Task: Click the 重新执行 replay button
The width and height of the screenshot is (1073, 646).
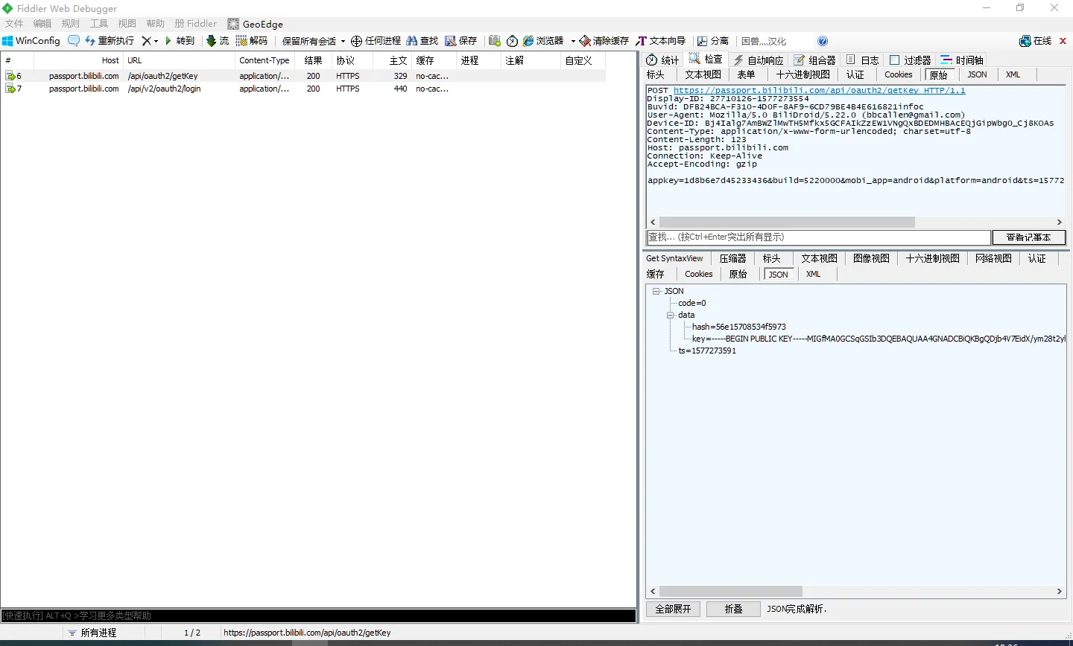Action: [x=110, y=41]
